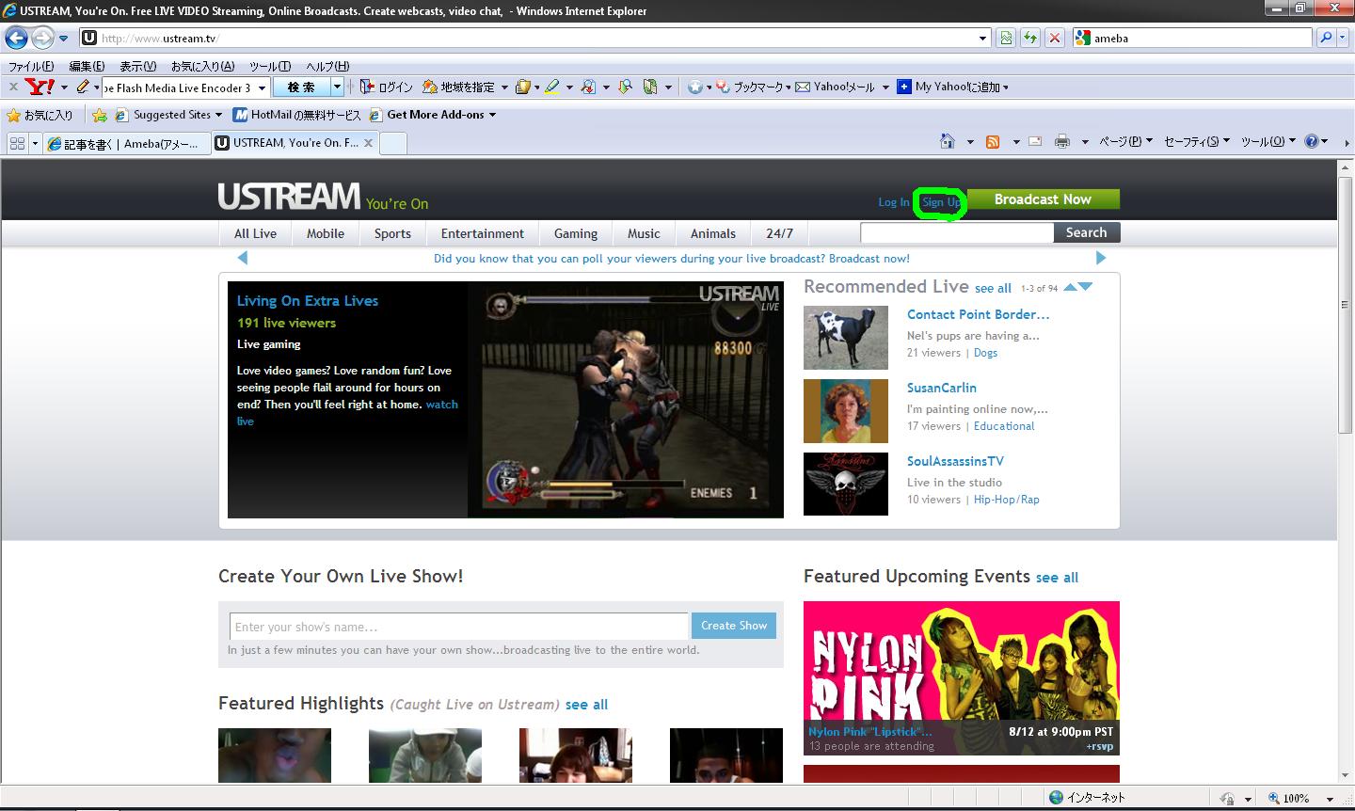Viewport: 1355px width, 811px height.
Task: Open Quick Tabs grid icon
Action: click(16, 143)
